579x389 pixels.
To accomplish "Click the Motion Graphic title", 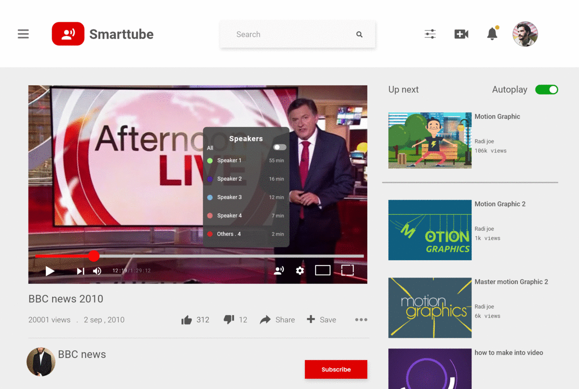I will 497,116.
